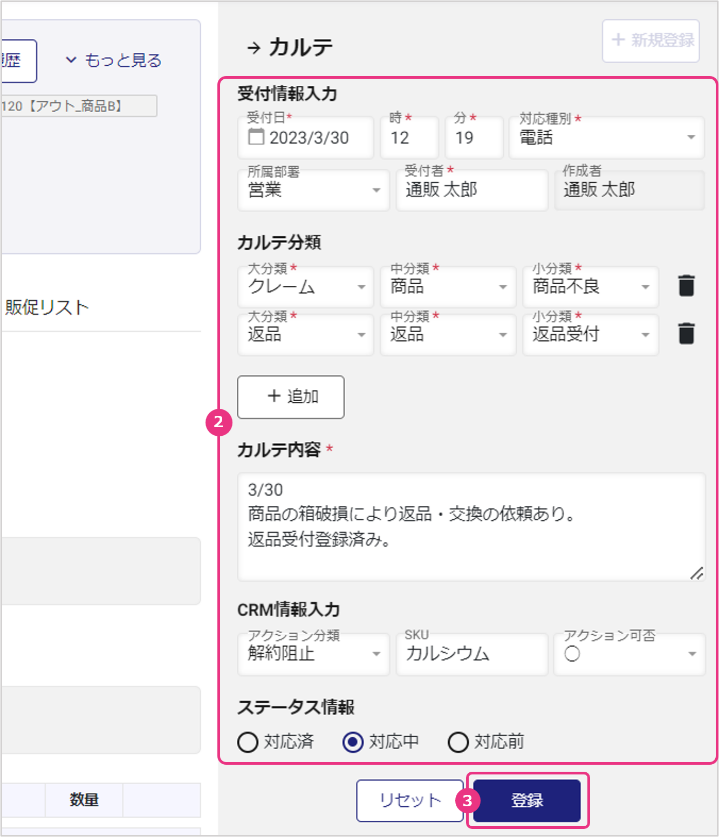Open the アクション分類 dropdown showing 解約阻止
719x837 pixels.
313,654
